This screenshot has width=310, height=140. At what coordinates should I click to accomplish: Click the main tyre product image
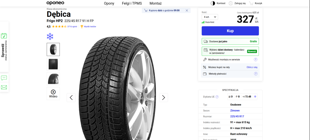pos(117,88)
